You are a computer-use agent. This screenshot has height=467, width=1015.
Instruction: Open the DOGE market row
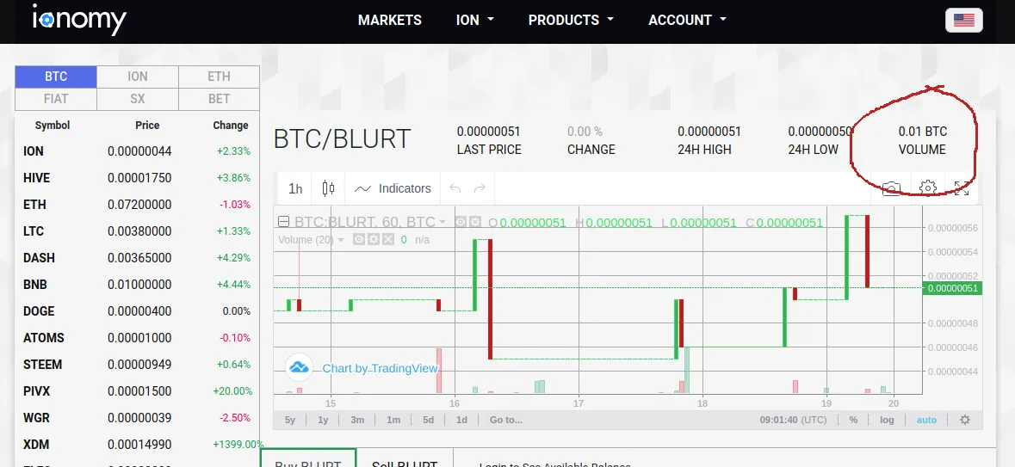click(x=137, y=311)
